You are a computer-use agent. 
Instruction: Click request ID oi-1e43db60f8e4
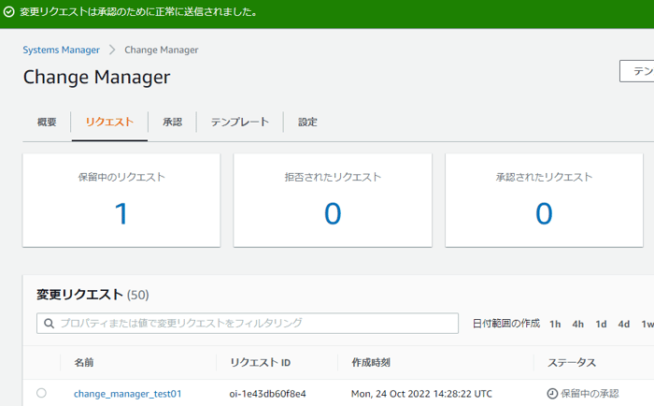(x=267, y=394)
